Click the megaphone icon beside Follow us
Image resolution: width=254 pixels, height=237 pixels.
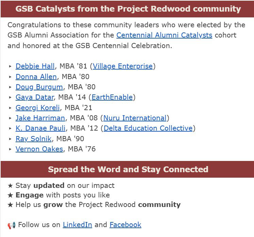pyautogui.click(x=12, y=225)
